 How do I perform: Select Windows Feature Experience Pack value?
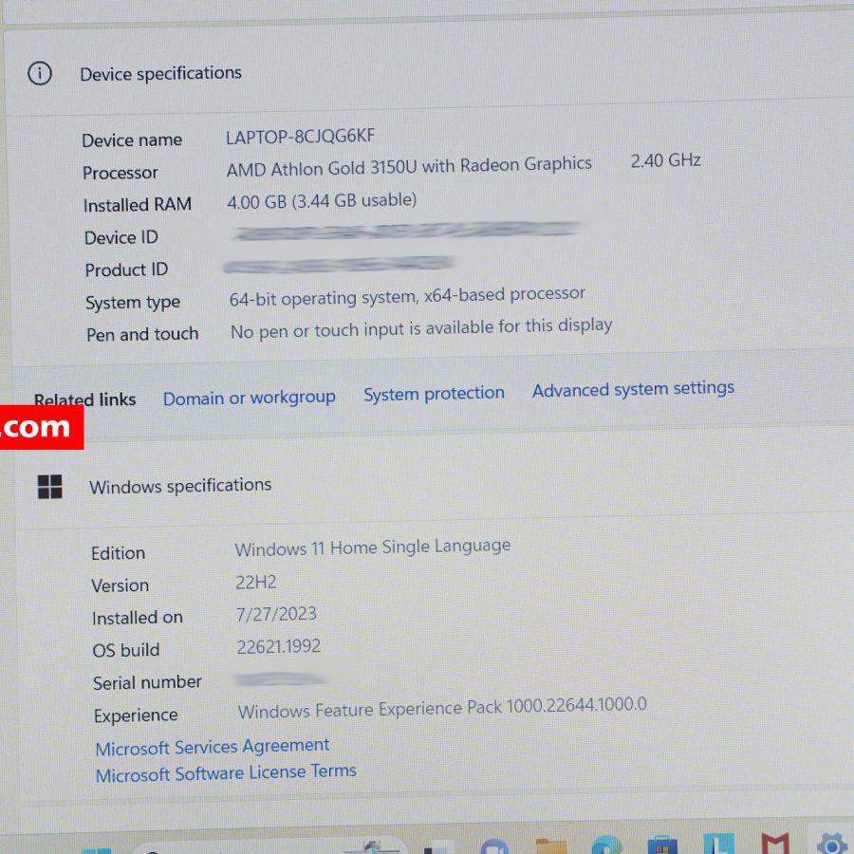click(442, 708)
